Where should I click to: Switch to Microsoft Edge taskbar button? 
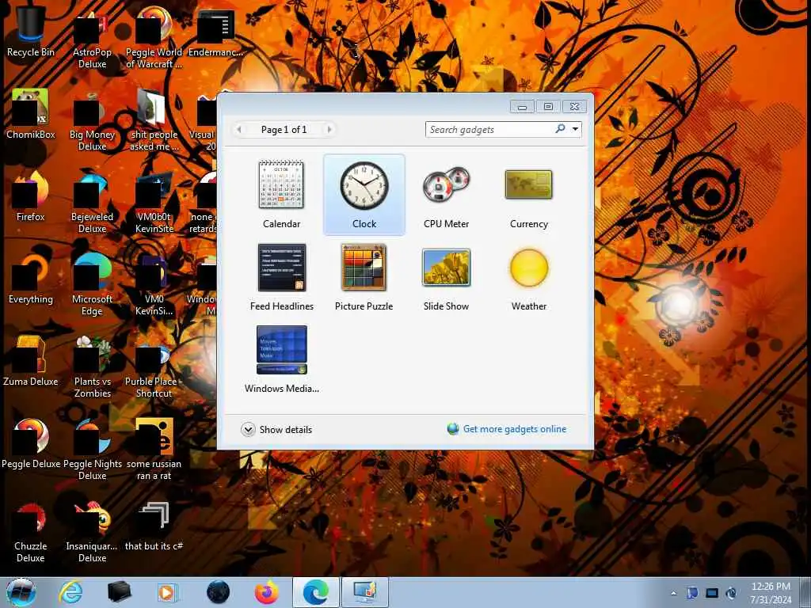tap(315, 592)
